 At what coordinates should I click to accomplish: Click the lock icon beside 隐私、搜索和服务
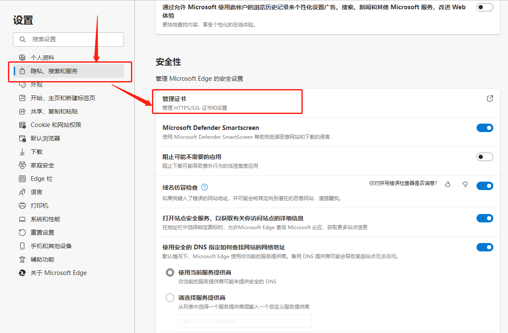[x=22, y=71]
